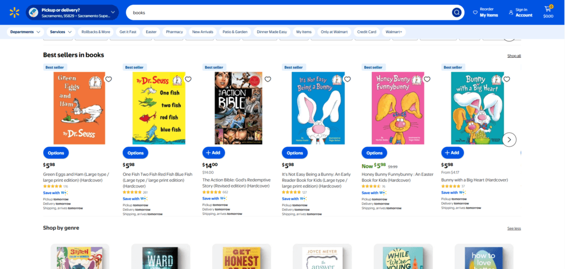Open Bunny with a Big Heart title link
Screen dimensions: 565x269
pos(475,180)
